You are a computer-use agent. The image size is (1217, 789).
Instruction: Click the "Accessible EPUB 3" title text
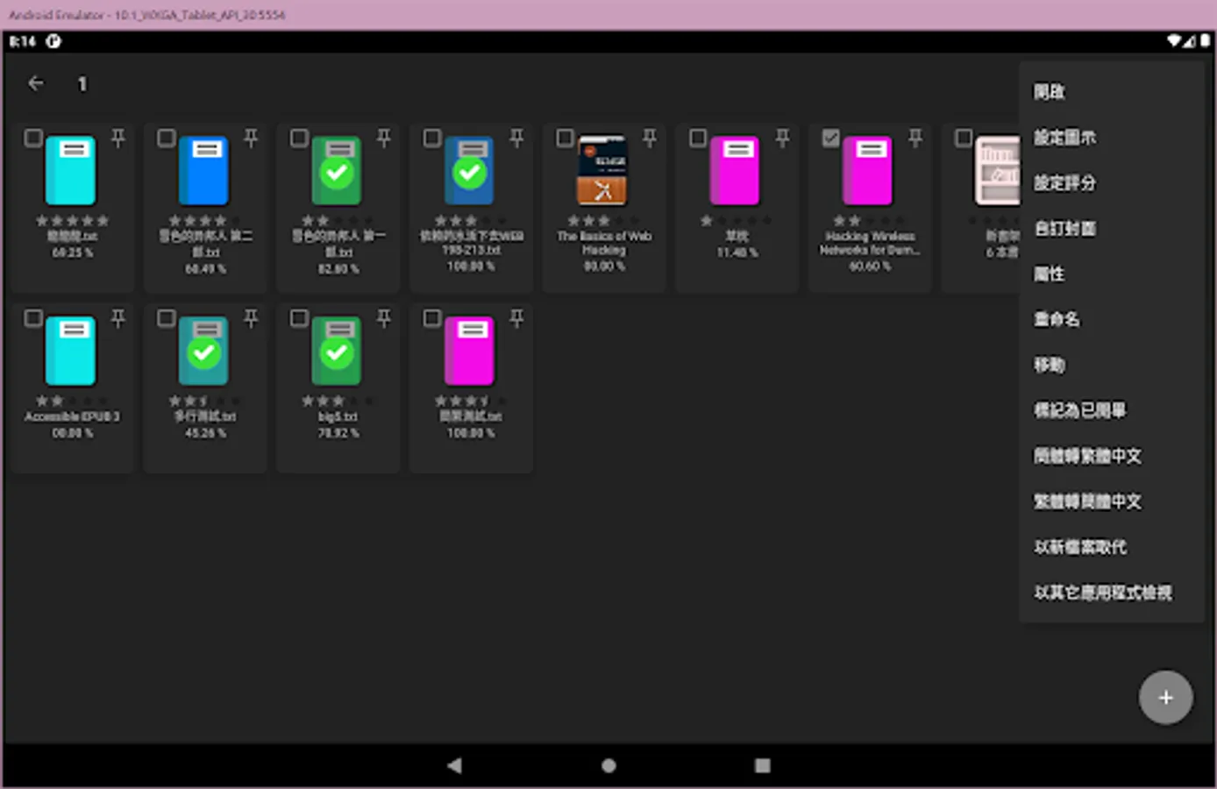[72, 416]
